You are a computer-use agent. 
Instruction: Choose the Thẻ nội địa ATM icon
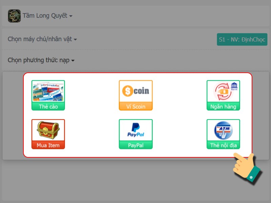point(223,134)
